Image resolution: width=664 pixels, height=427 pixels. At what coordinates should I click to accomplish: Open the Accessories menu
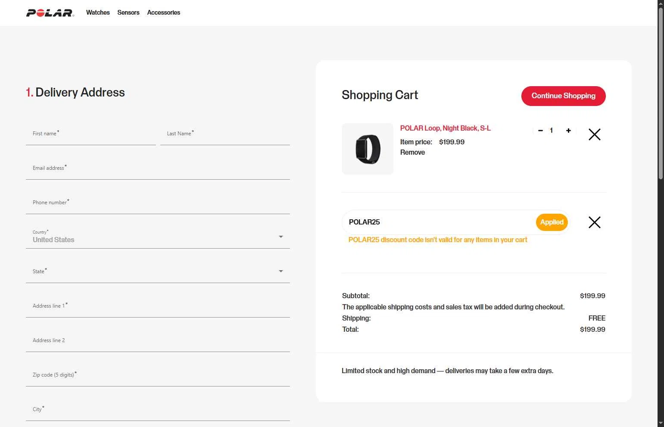click(164, 12)
